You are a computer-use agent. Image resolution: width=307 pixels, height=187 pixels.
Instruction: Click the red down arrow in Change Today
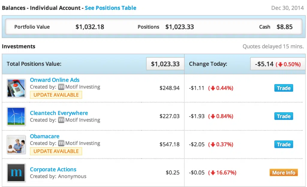(280, 64)
